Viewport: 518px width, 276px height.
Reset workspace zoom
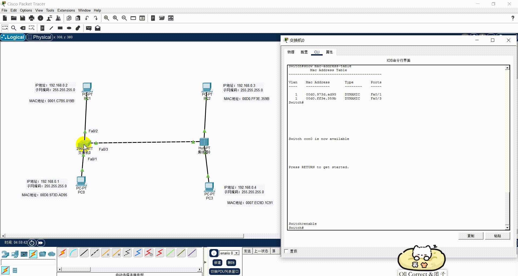click(115, 18)
